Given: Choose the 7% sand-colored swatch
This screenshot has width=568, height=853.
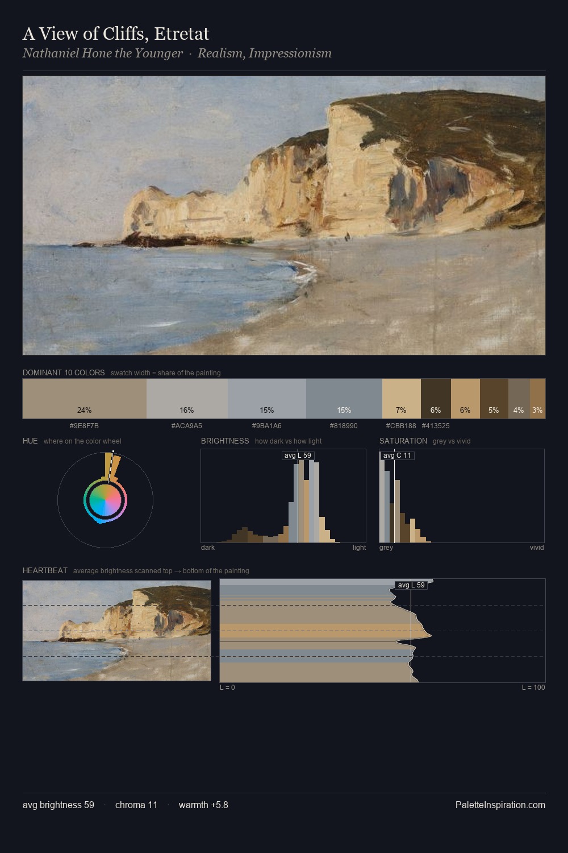Looking at the screenshot, I should point(402,399).
